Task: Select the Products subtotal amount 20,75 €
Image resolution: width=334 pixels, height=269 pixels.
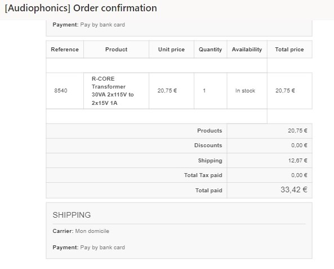Action: coord(297,131)
